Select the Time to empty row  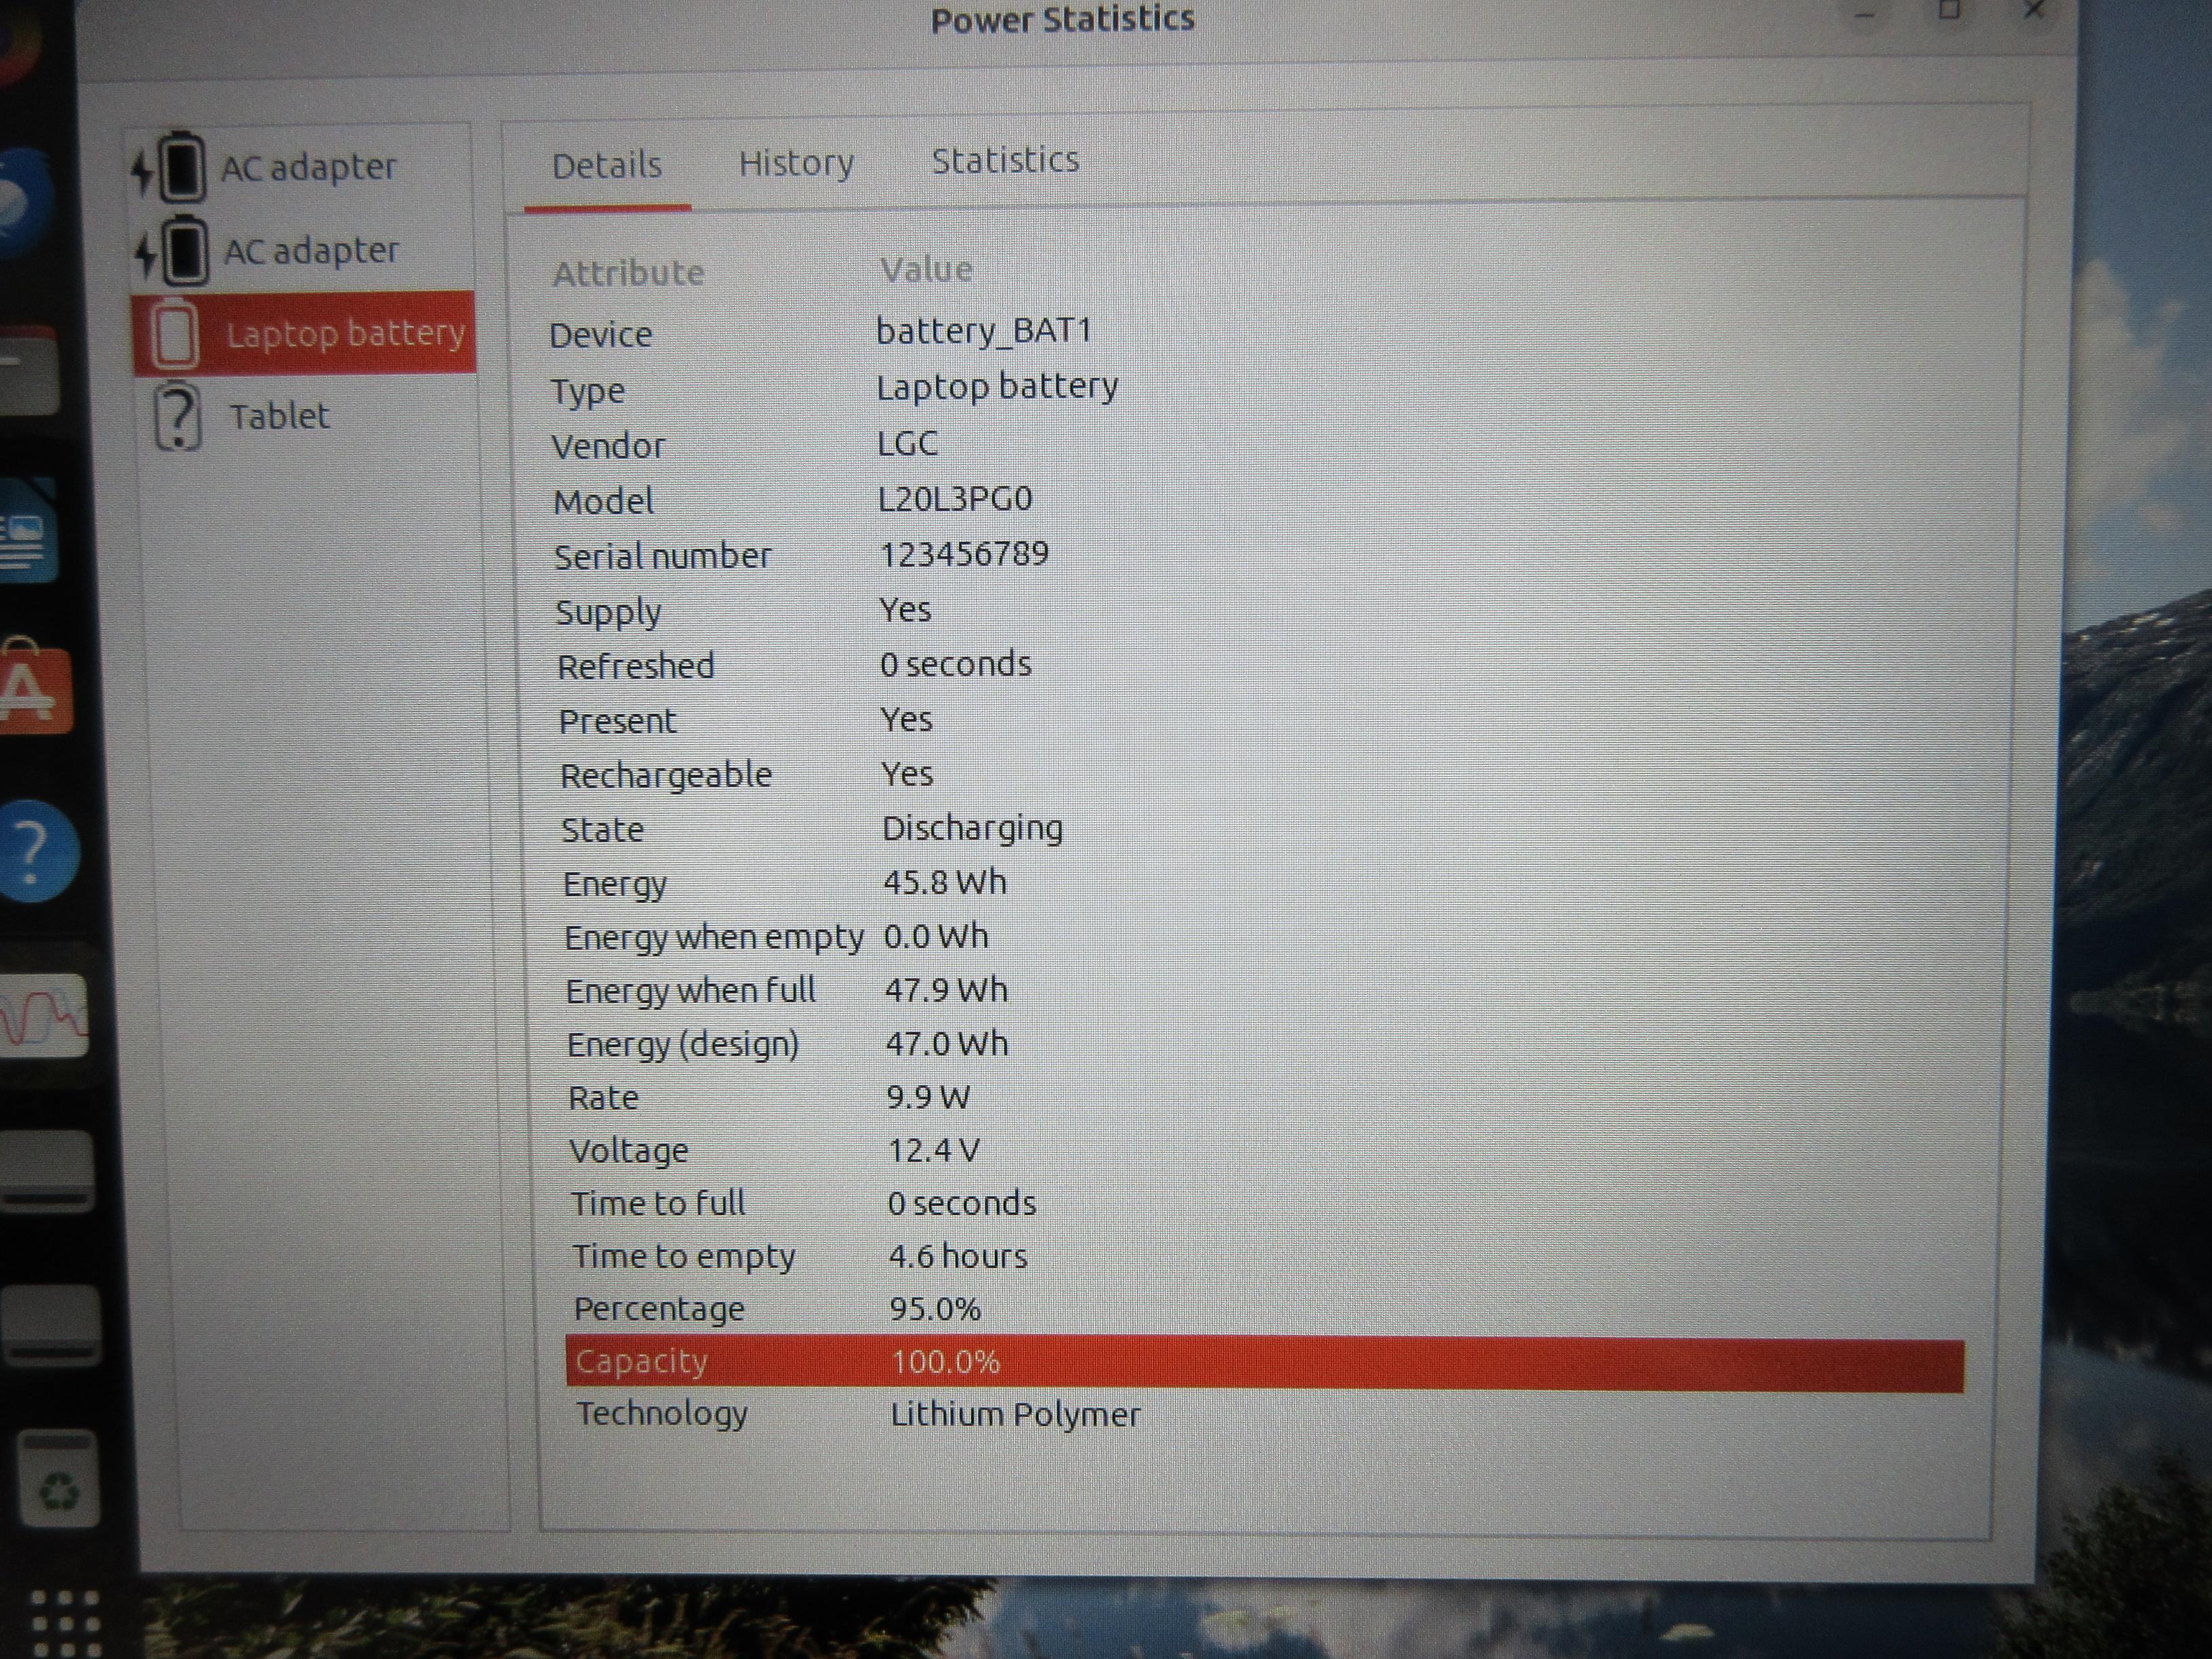point(1265,1256)
